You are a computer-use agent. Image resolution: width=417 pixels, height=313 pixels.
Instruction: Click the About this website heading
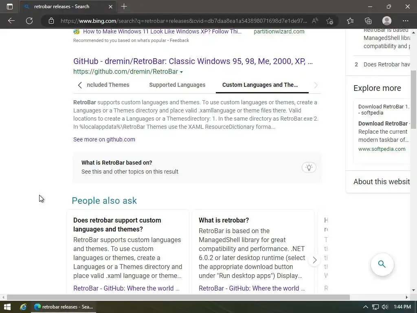click(382, 182)
